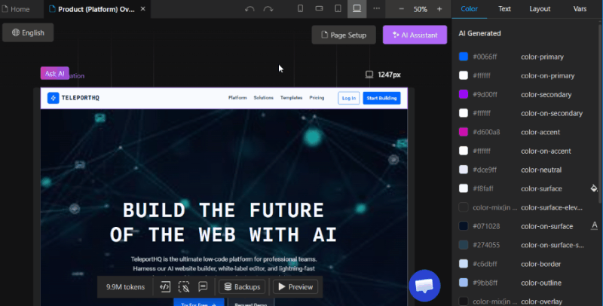This screenshot has width=603, height=306.
Task: Click the redo arrow icon
Action: [268, 9]
